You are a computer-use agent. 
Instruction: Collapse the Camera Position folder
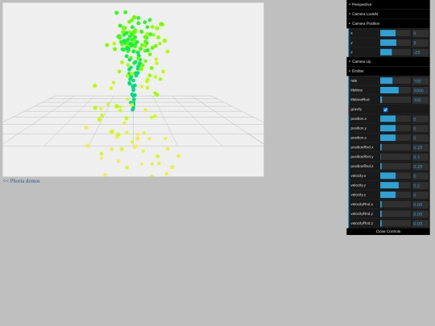coord(388,23)
